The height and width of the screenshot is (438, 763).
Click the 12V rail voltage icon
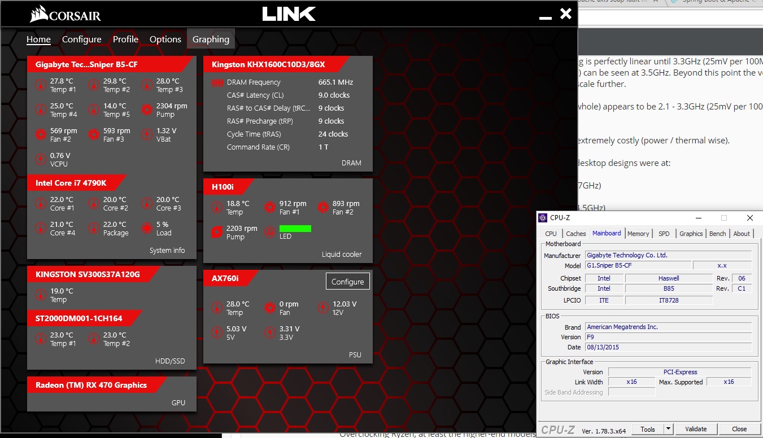323,308
